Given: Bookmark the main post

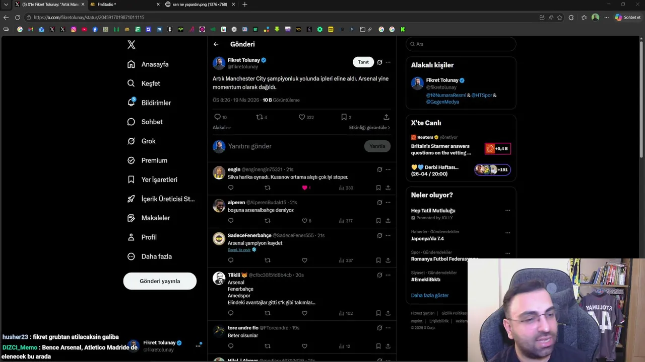Looking at the screenshot, I should click(344, 117).
